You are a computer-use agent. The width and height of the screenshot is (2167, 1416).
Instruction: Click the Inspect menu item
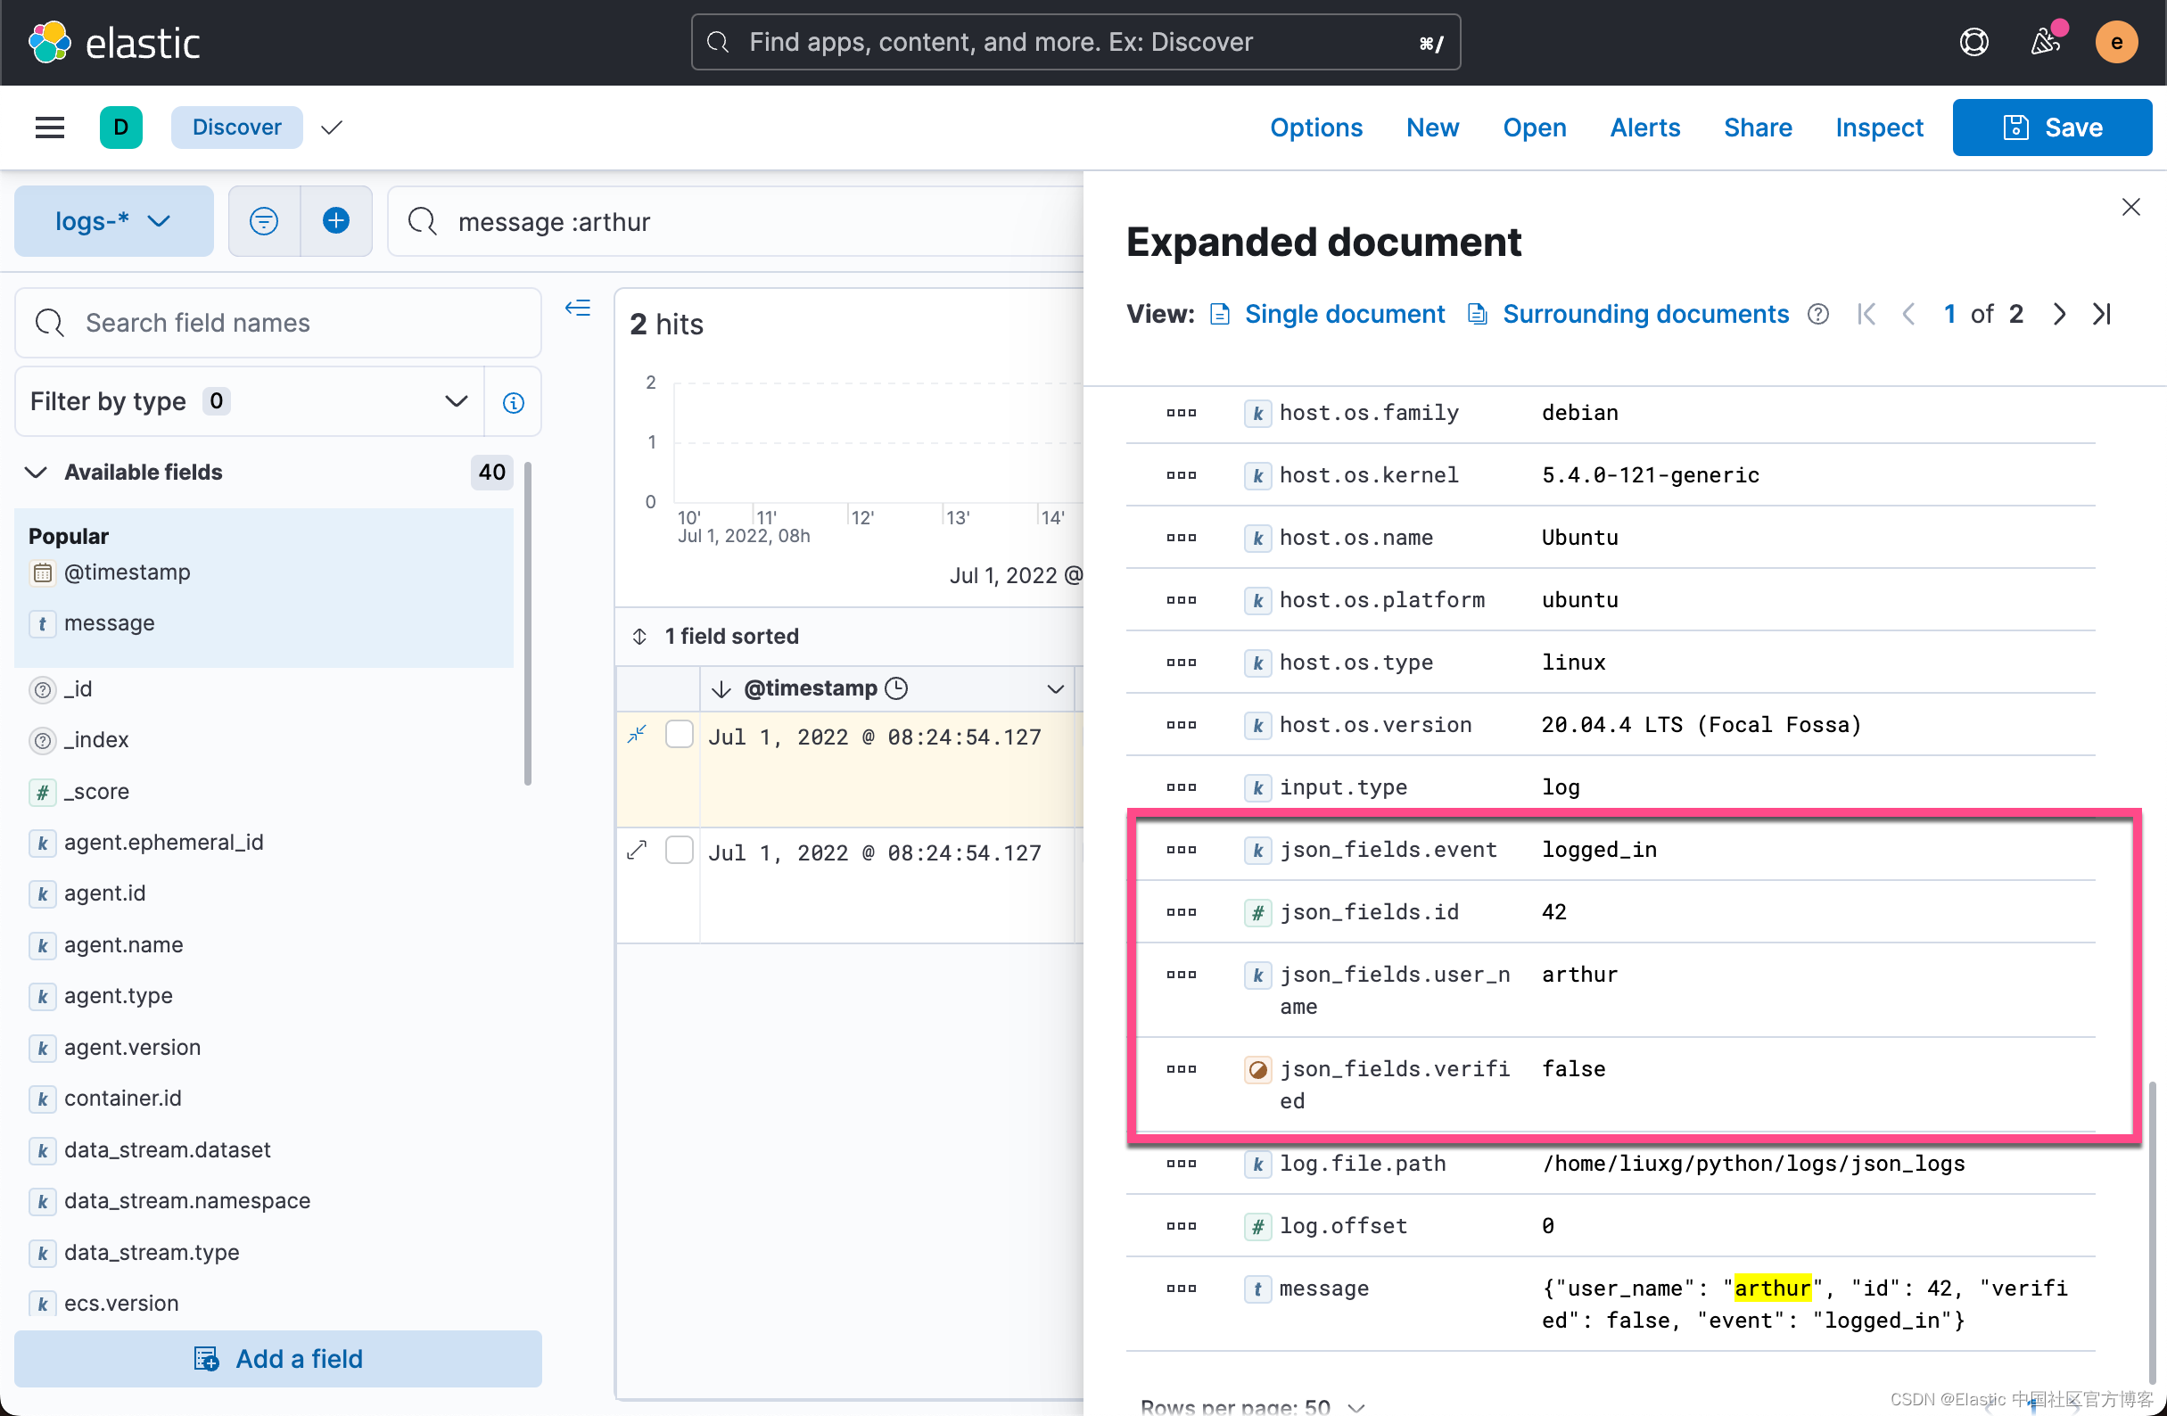(1879, 128)
